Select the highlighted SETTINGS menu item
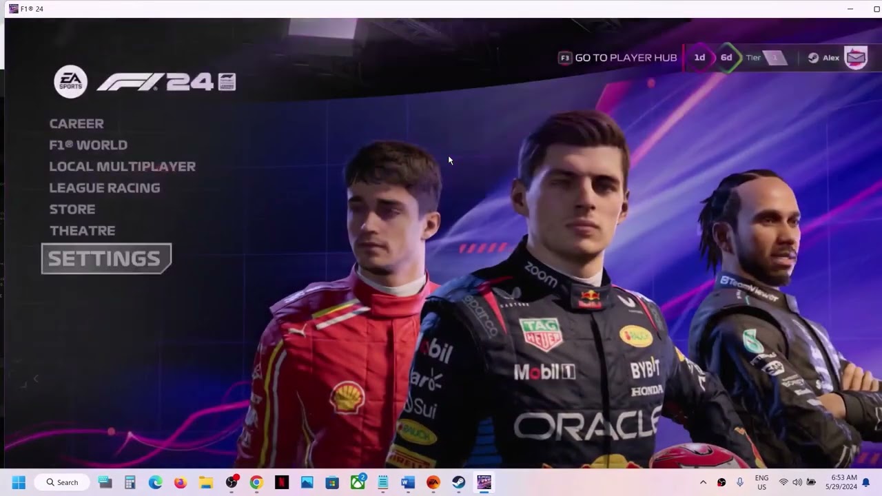 pyautogui.click(x=106, y=258)
